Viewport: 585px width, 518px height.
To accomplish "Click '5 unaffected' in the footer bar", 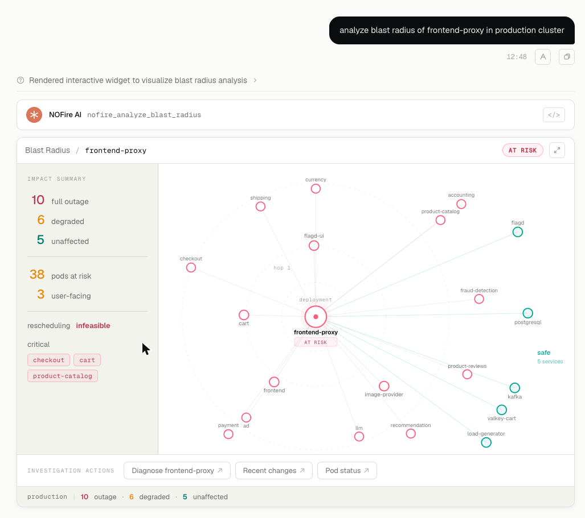I will 205,497.
